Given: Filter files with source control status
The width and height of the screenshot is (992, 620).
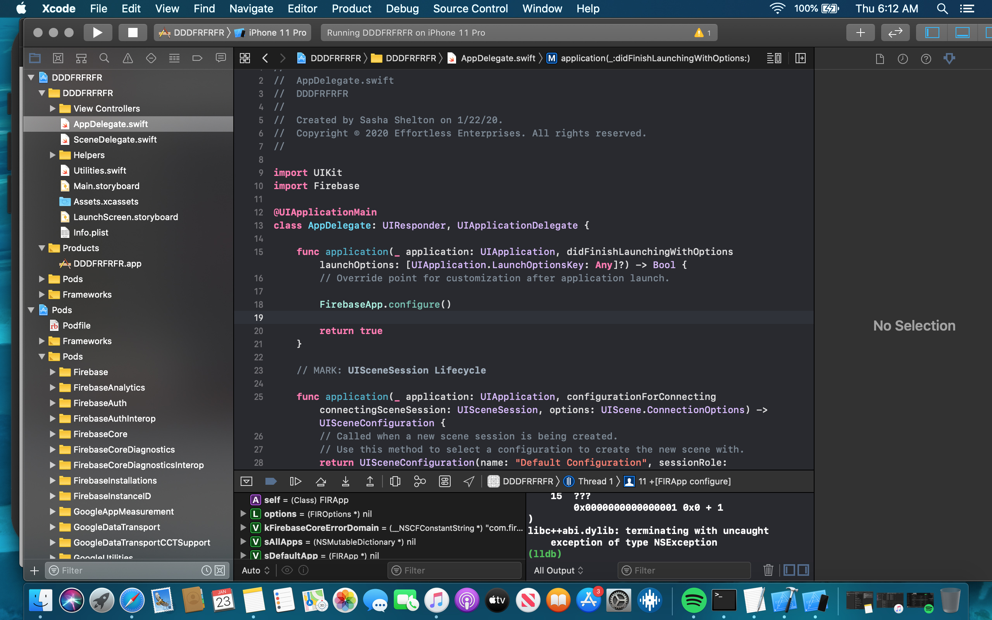Looking at the screenshot, I should (x=220, y=570).
